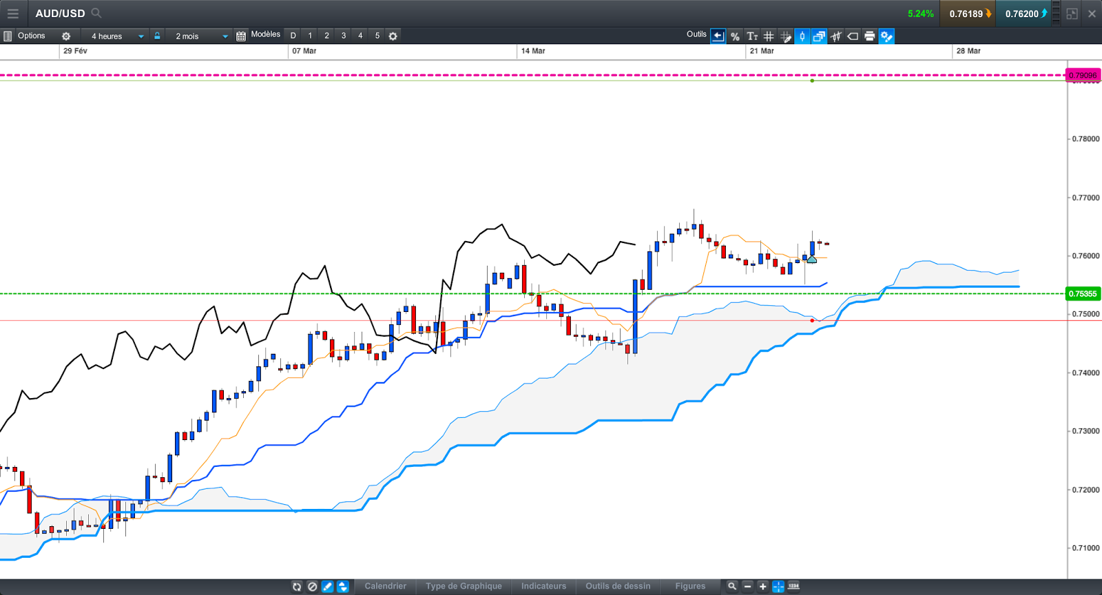
Task: Open template settings gear after number 5
Action: pos(393,36)
